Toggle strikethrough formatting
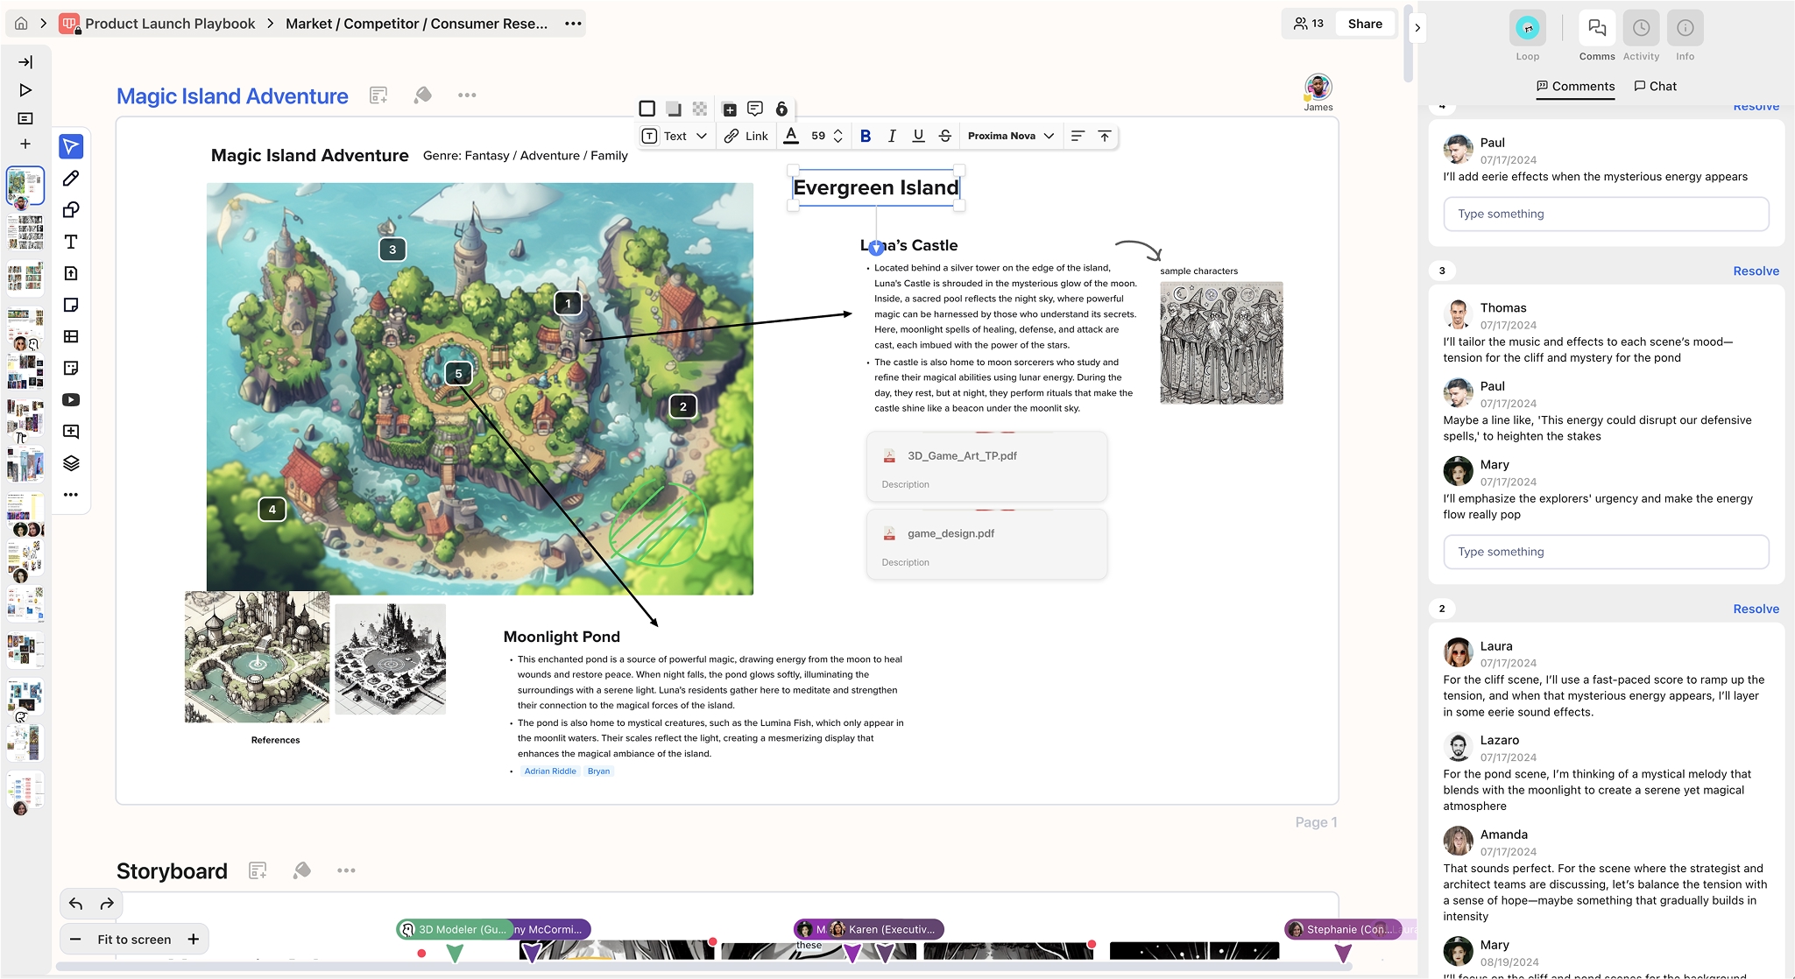 (944, 136)
